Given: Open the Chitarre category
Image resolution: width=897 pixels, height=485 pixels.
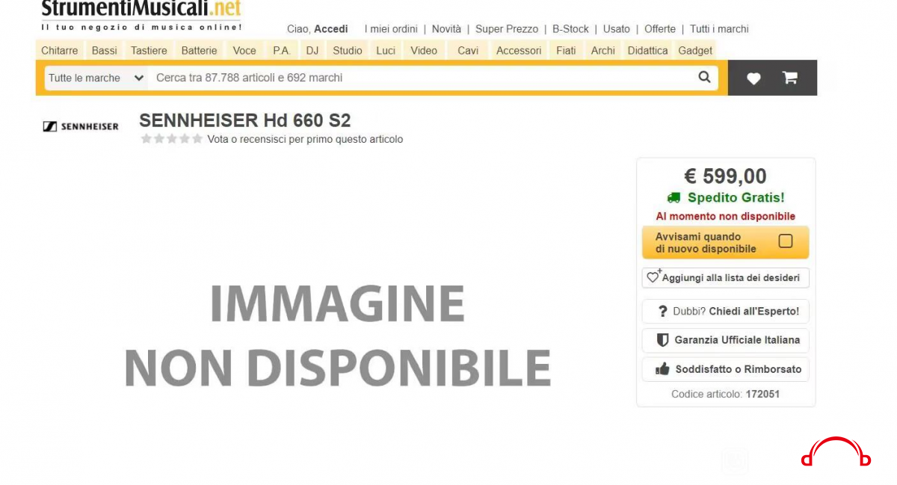Looking at the screenshot, I should [x=59, y=51].
